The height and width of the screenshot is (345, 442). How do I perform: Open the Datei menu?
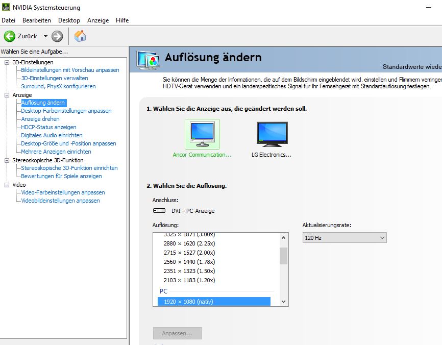(x=9, y=20)
